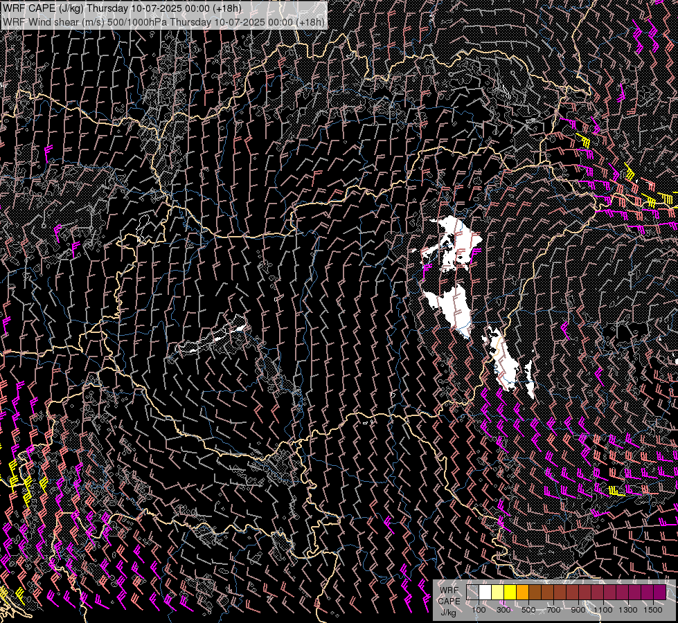The width and height of the screenshot is (678, 623).
Task: Click the WRF Wind shear title line
Action: (x=163, y=21)
